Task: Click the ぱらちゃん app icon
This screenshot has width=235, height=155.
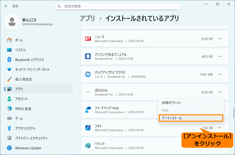Action: pos(88,92)
